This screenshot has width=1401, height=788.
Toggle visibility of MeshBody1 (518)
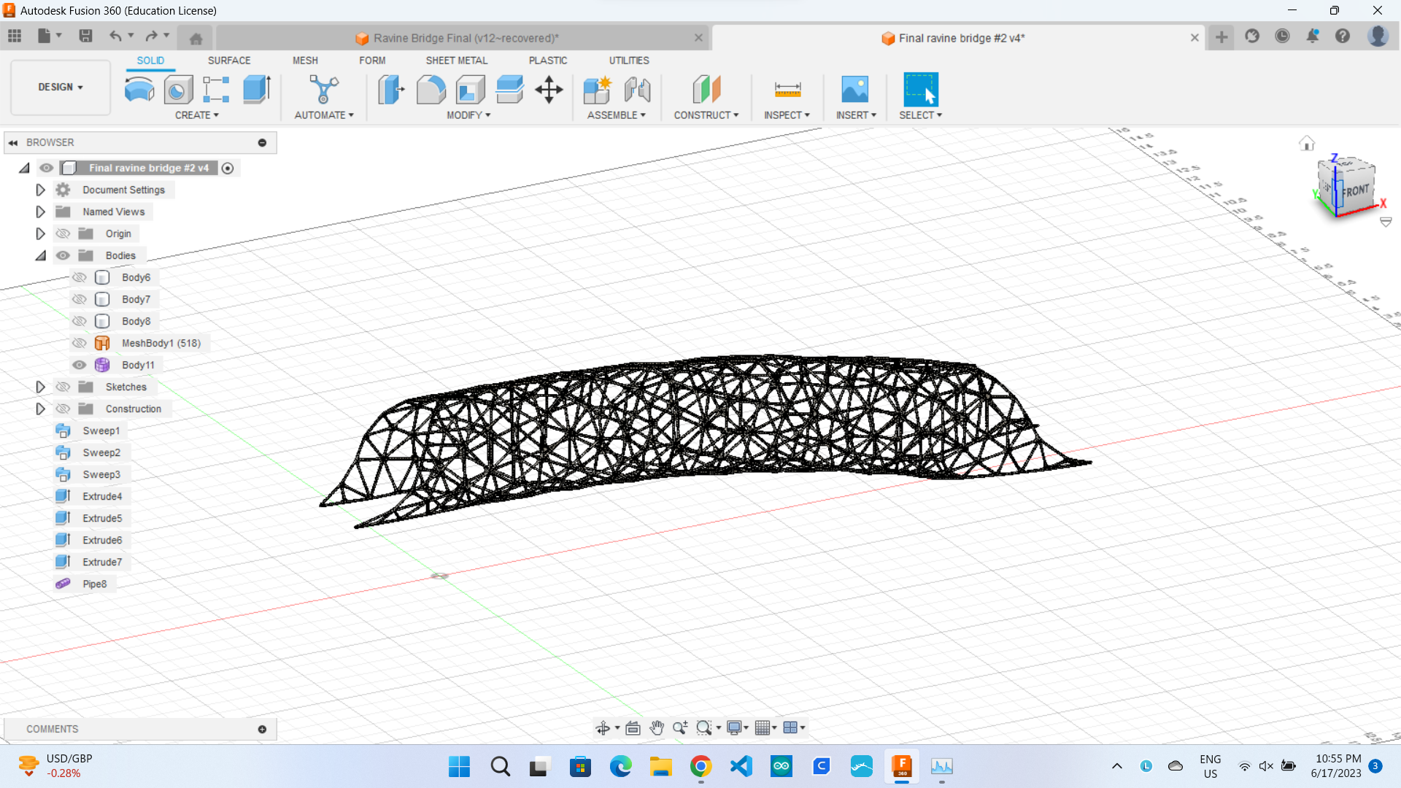click(x=80, y=342)
